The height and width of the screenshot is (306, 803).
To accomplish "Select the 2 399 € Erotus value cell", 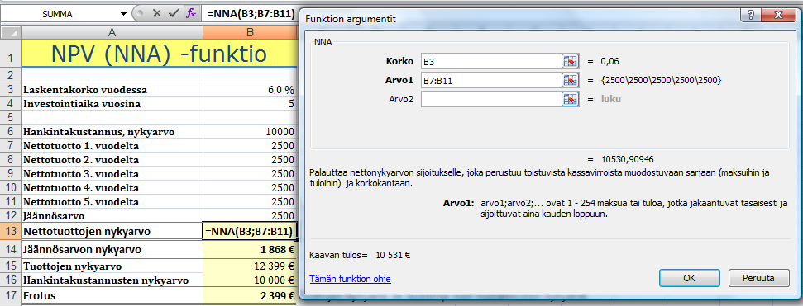I will coord(250,295).
